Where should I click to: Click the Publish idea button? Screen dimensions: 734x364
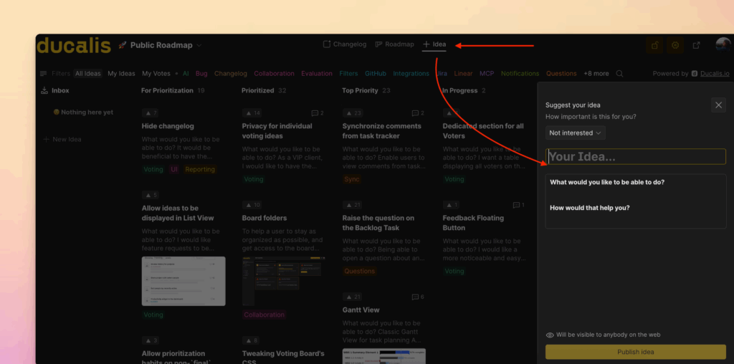(635, 352)
